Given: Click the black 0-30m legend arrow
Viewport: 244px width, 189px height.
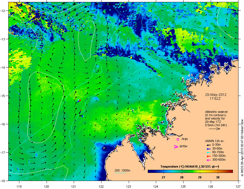Looking at the screenshot, I should point(209,145).
